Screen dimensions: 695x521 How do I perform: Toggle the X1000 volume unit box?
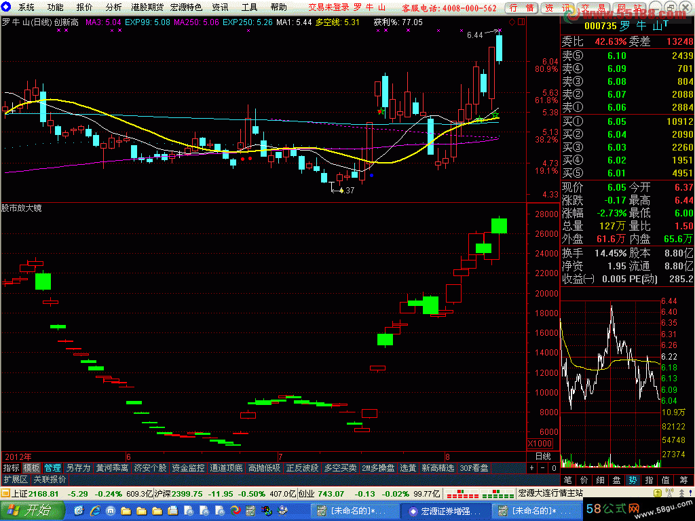[x=540, y=444]
